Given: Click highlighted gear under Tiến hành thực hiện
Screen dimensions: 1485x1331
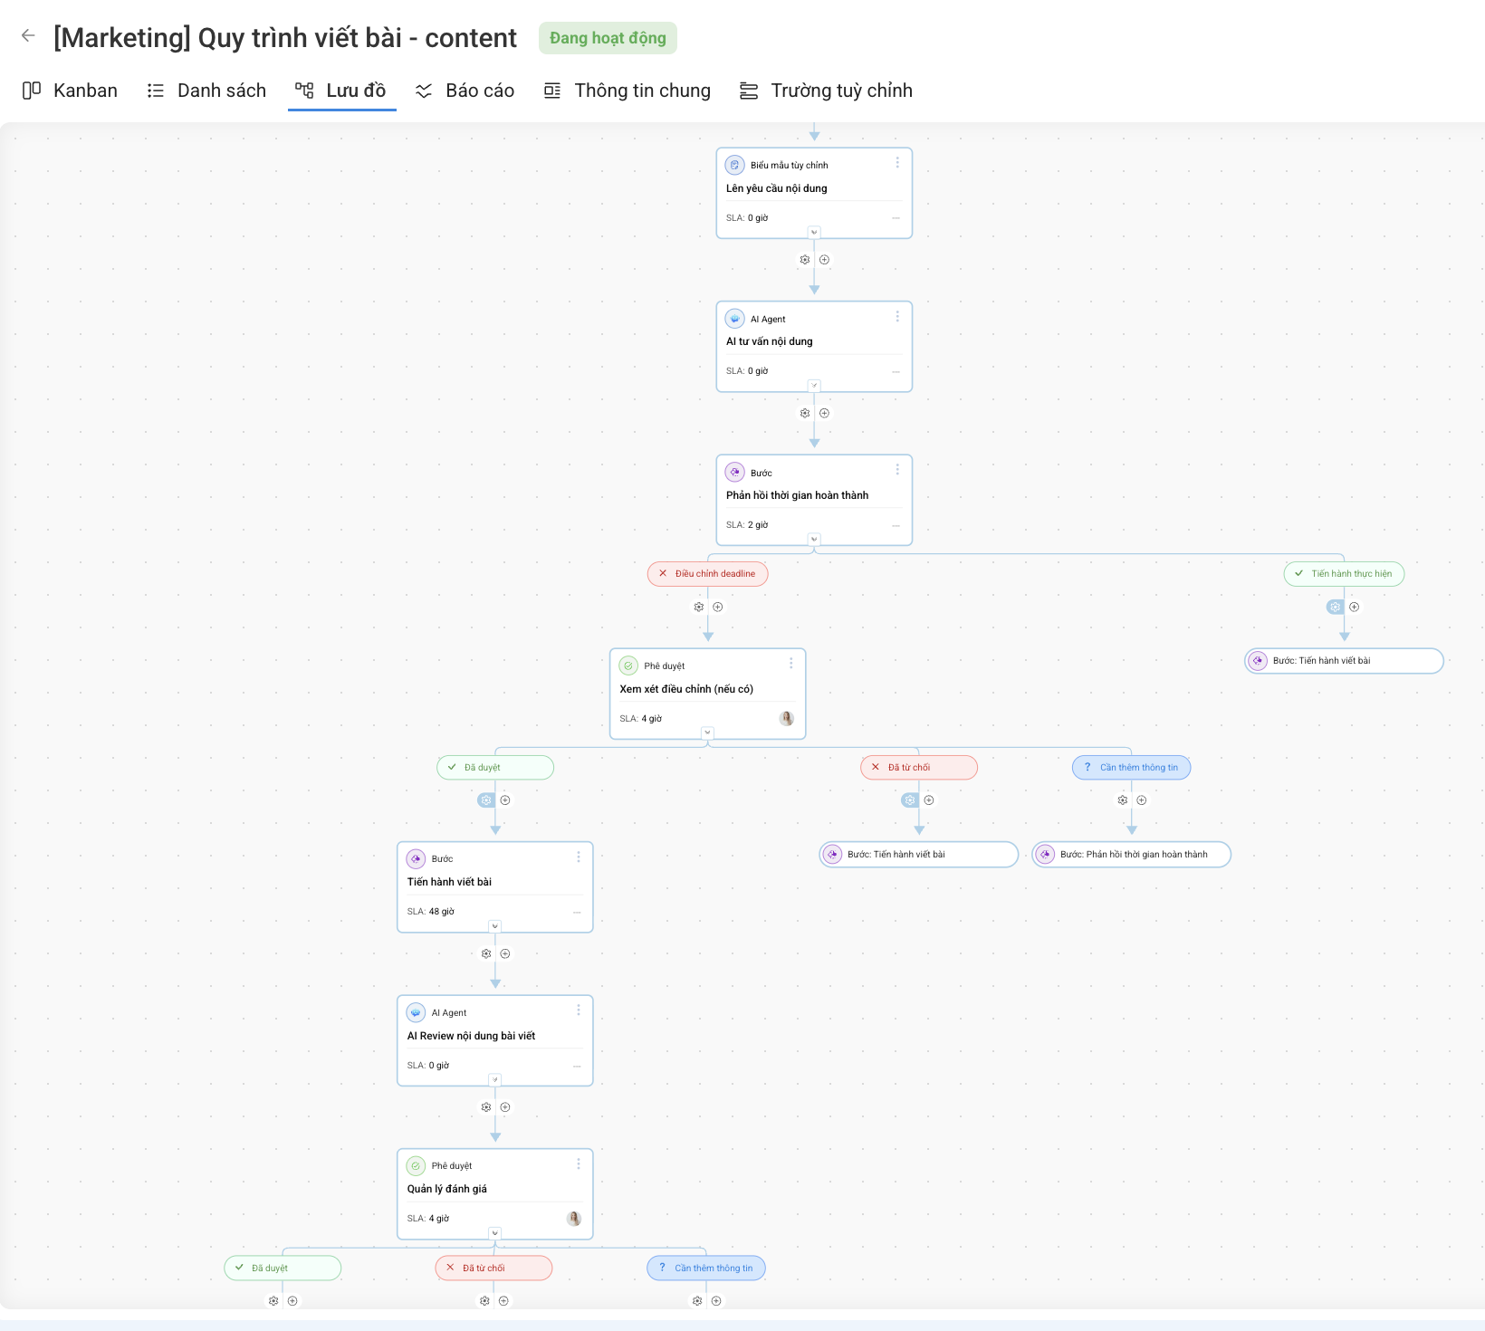Looking at the screenshot, I should click(1336, 608).
